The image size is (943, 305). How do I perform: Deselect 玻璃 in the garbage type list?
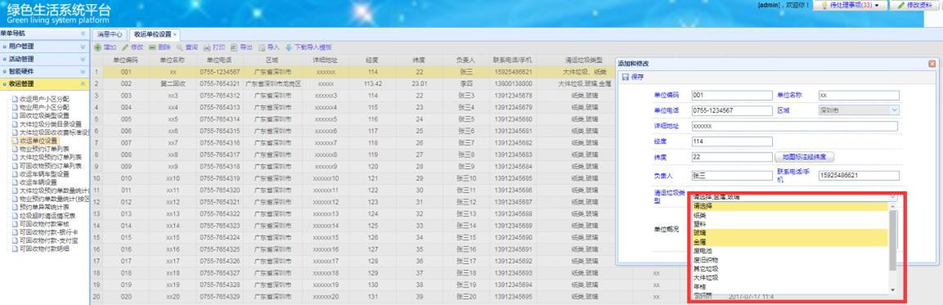[790, 233]
